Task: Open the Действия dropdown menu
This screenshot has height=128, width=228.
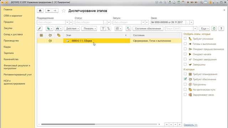Action: [x=72, y=28]
